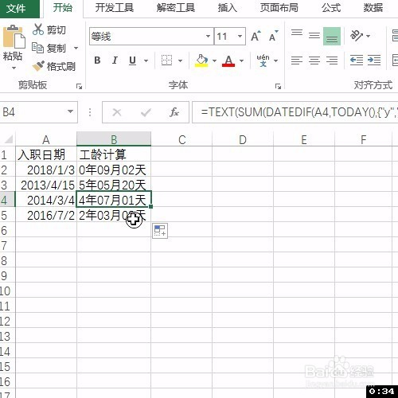
Task: Click the decrease indent icon
Action: pos(357,60)
